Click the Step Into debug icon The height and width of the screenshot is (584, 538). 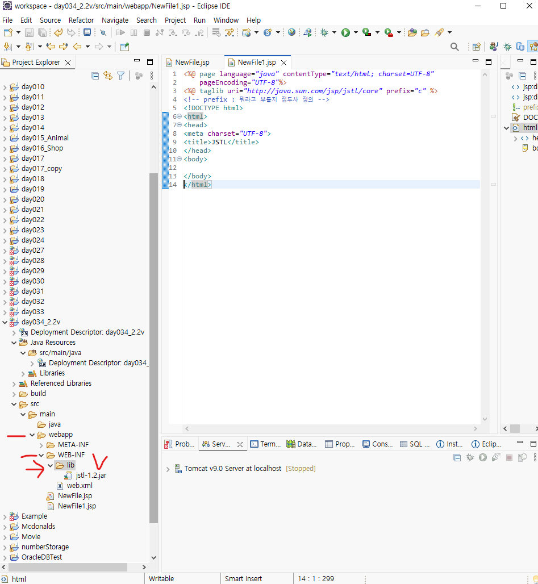pos(173,33)
